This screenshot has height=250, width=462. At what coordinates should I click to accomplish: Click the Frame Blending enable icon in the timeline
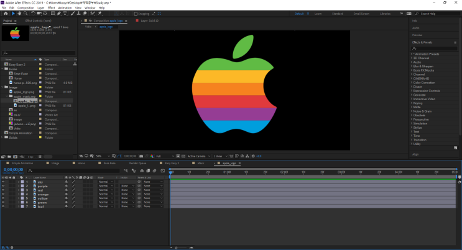[148, 170]
